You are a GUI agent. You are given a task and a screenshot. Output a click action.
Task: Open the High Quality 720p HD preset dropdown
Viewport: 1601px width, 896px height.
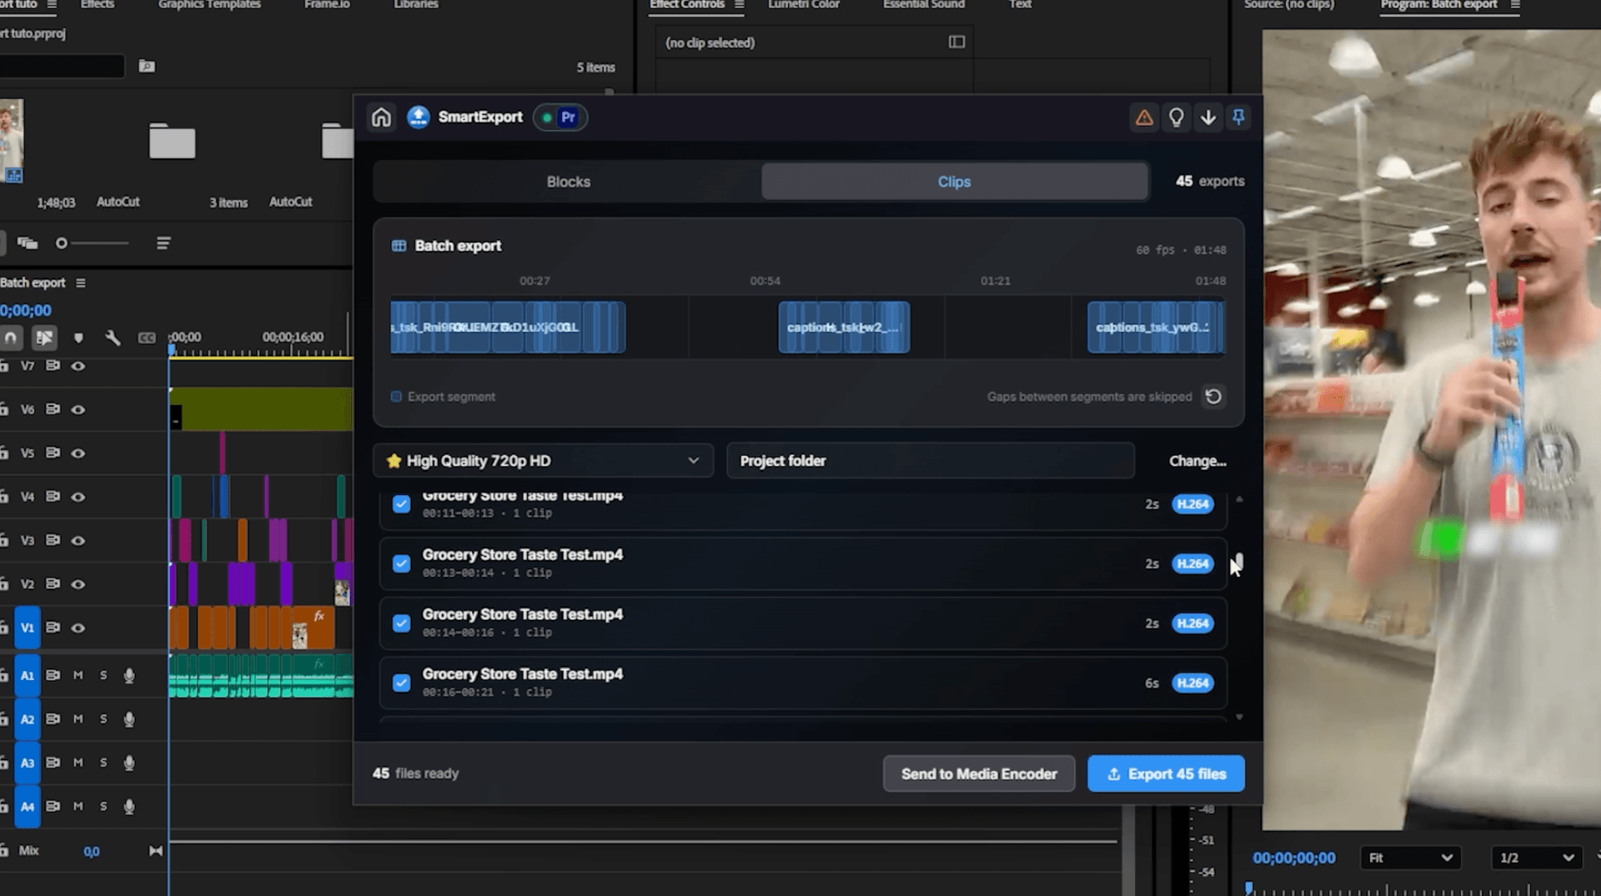(x=543, y=461)
